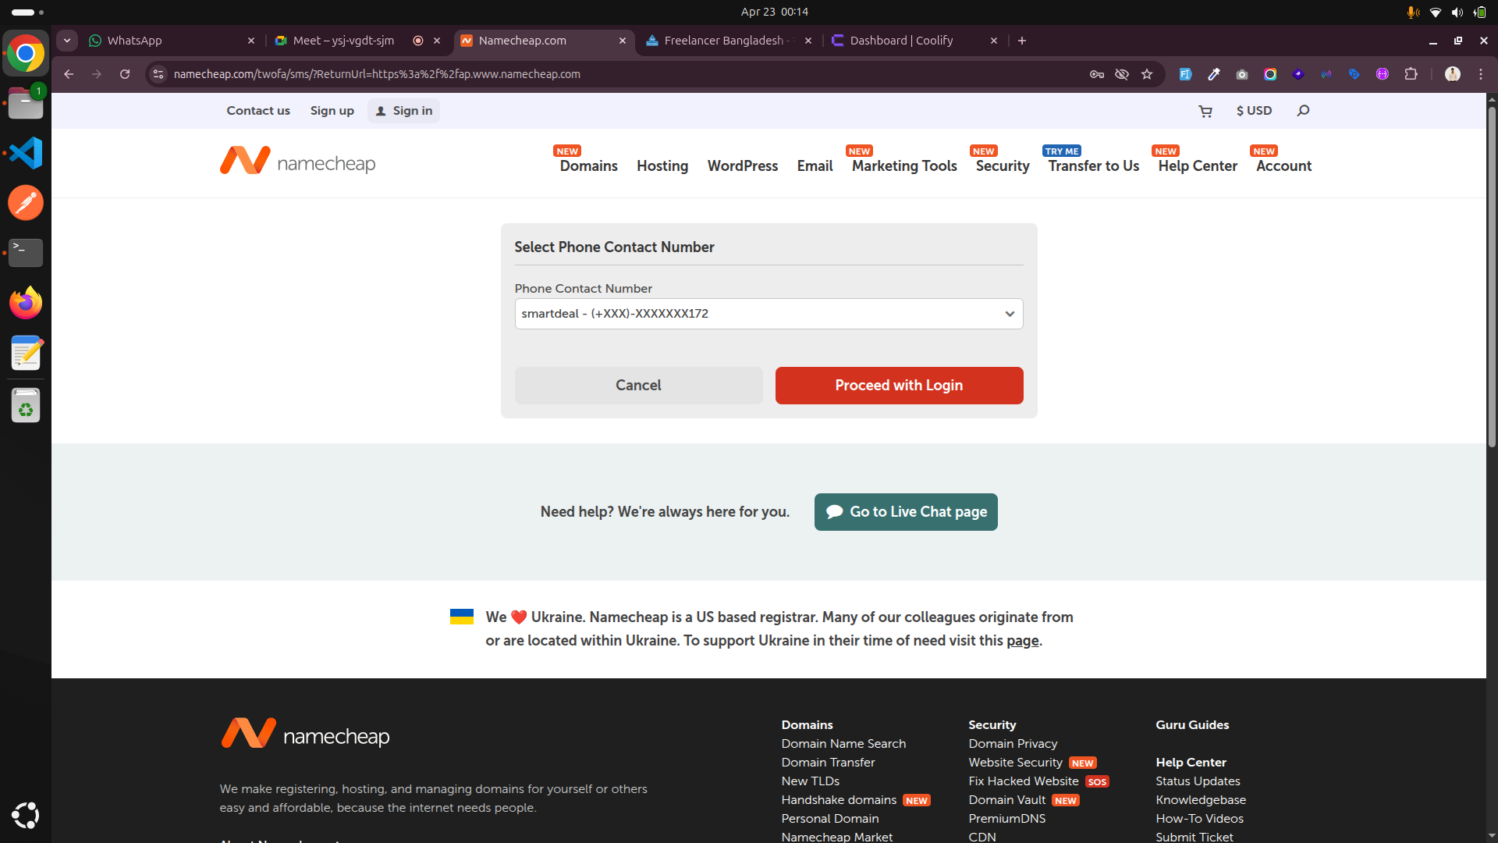Viewport: 1498px width, 843px height.
Task: Click the Namecheap logo in header
Action: (297, 161)
